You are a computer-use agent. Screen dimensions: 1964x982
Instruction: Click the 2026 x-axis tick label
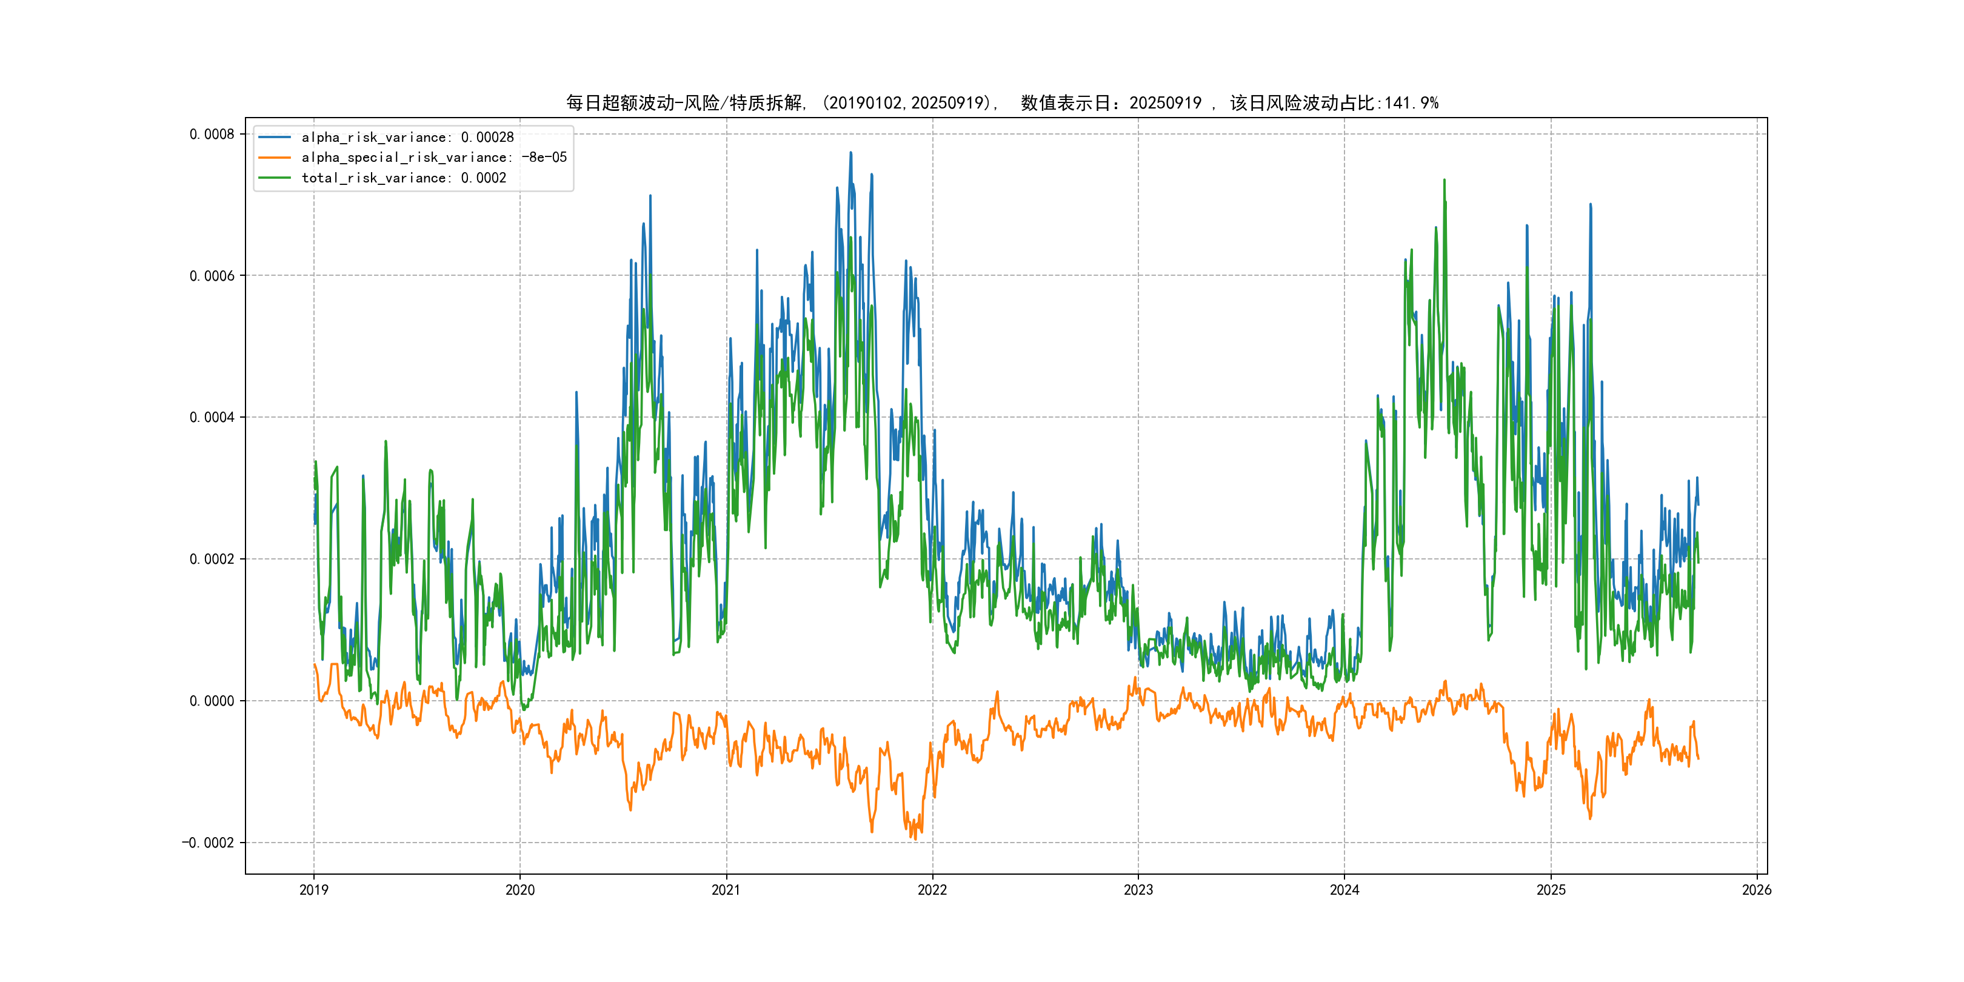coord(1757,890)
